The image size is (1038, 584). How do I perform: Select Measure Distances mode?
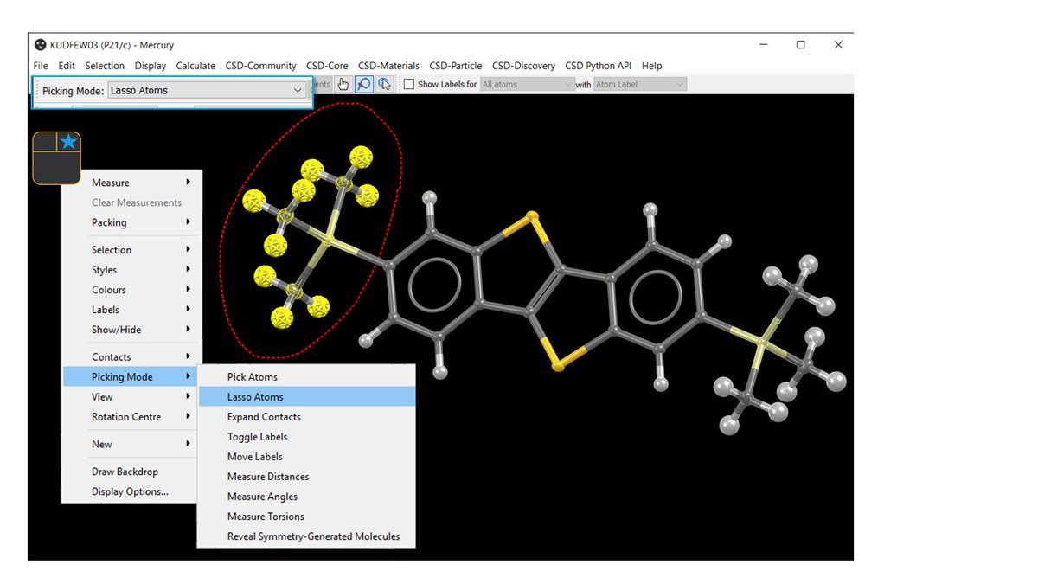307,477
